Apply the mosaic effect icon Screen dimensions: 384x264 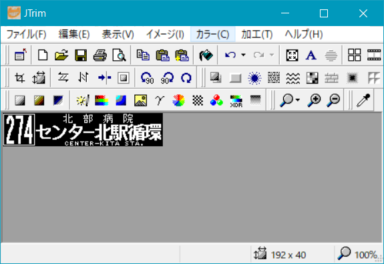[313, 78]
